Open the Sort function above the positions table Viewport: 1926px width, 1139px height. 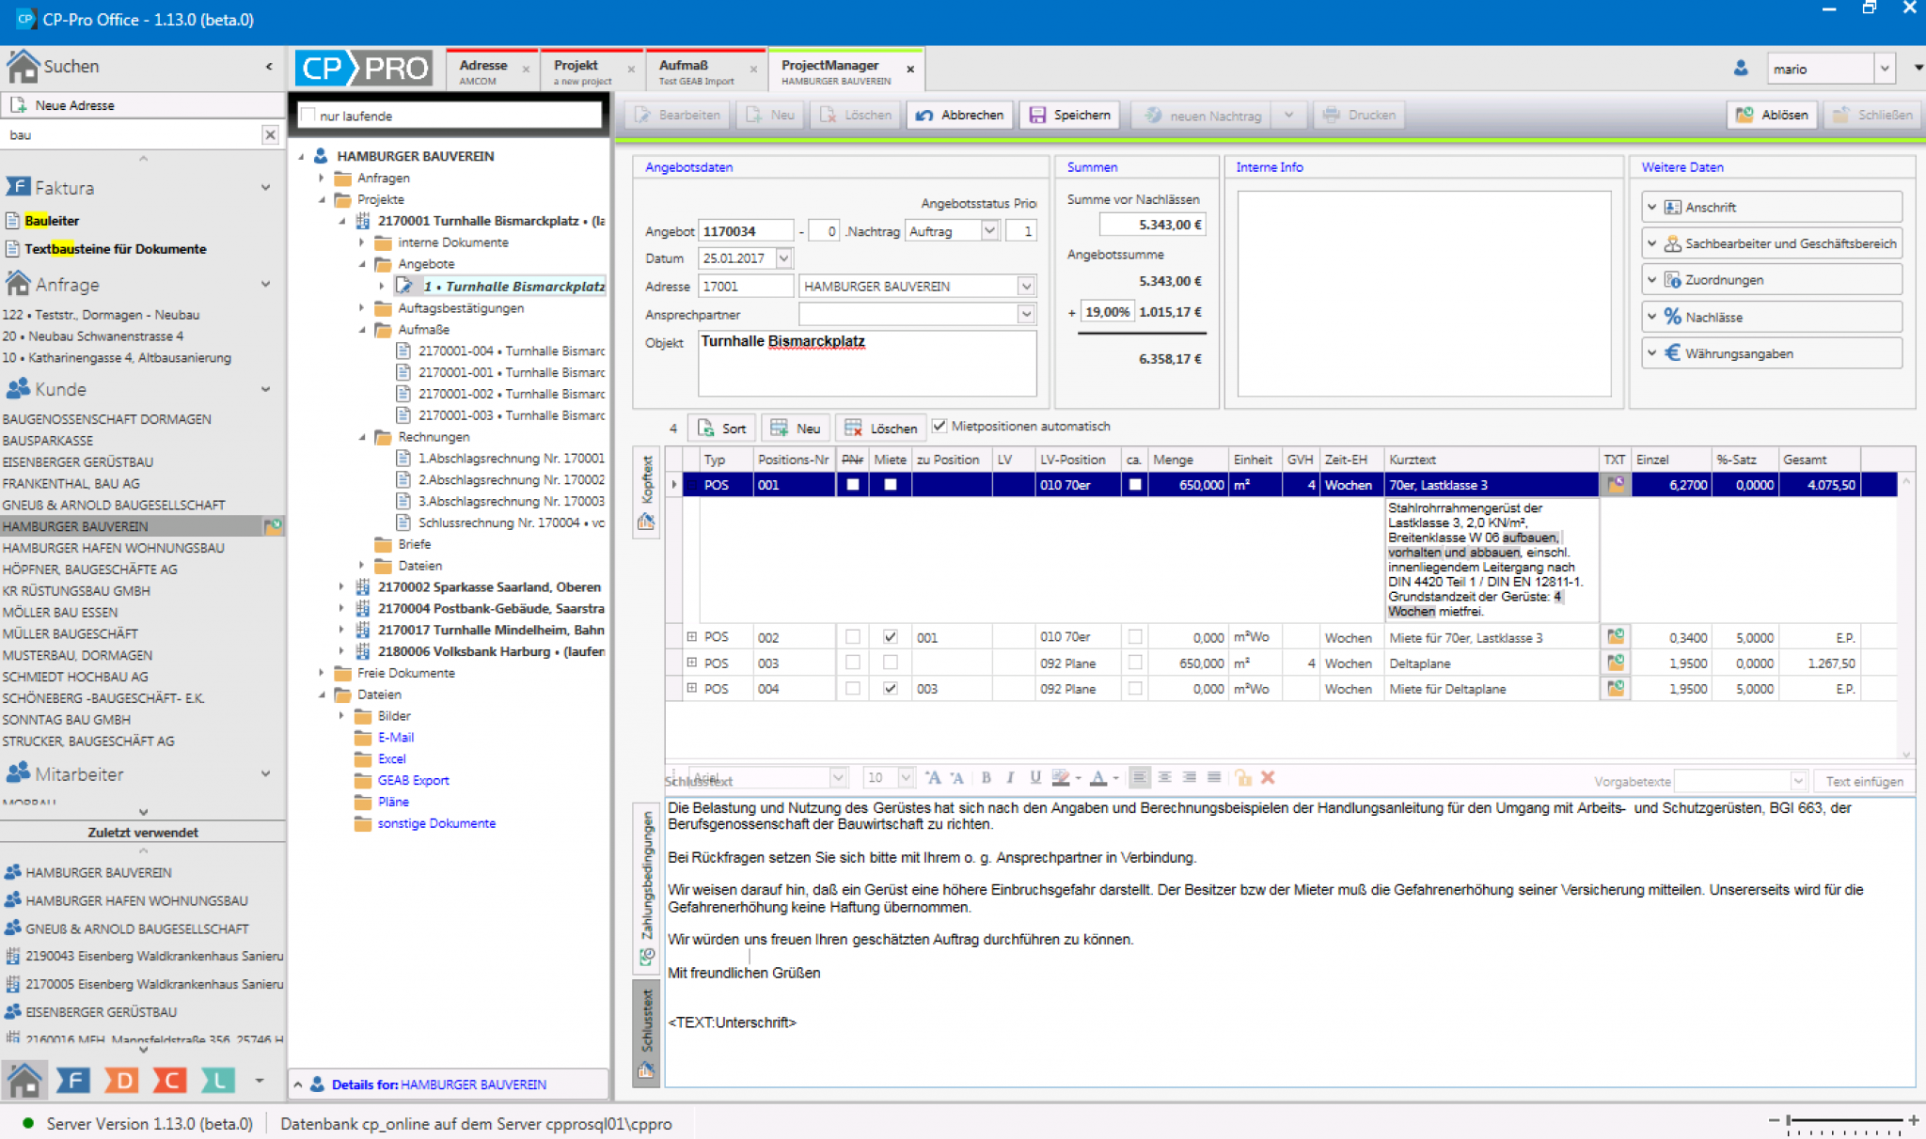click(722, 428)
